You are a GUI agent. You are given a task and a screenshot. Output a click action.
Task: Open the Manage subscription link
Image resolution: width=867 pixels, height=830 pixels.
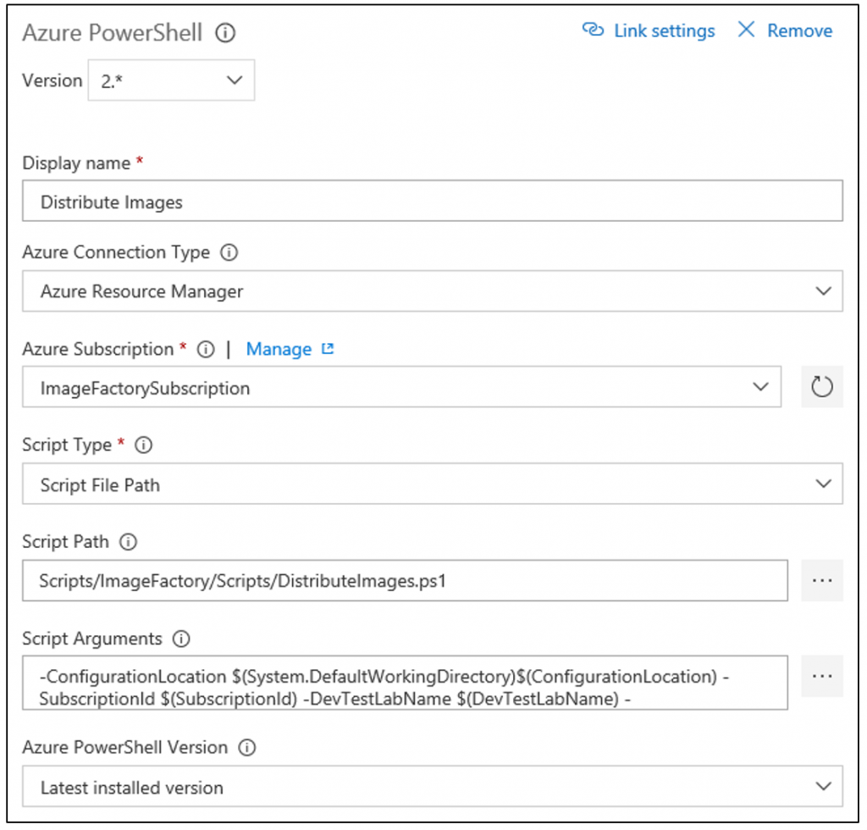pos(279,350)
